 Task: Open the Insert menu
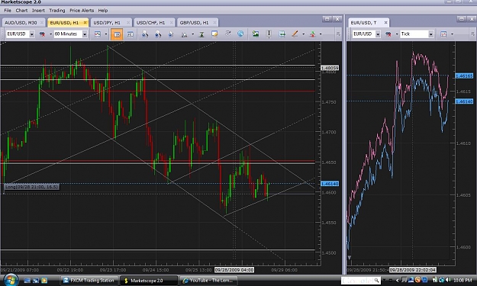(x=38, y=11)
